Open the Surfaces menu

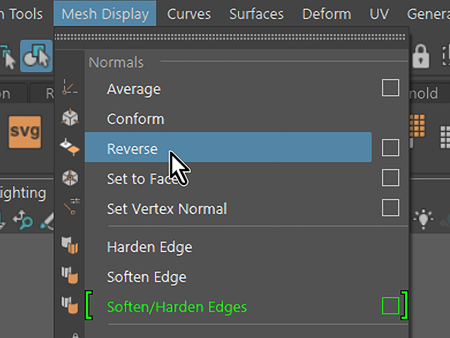pyautogui.click(x=256, y=14)
